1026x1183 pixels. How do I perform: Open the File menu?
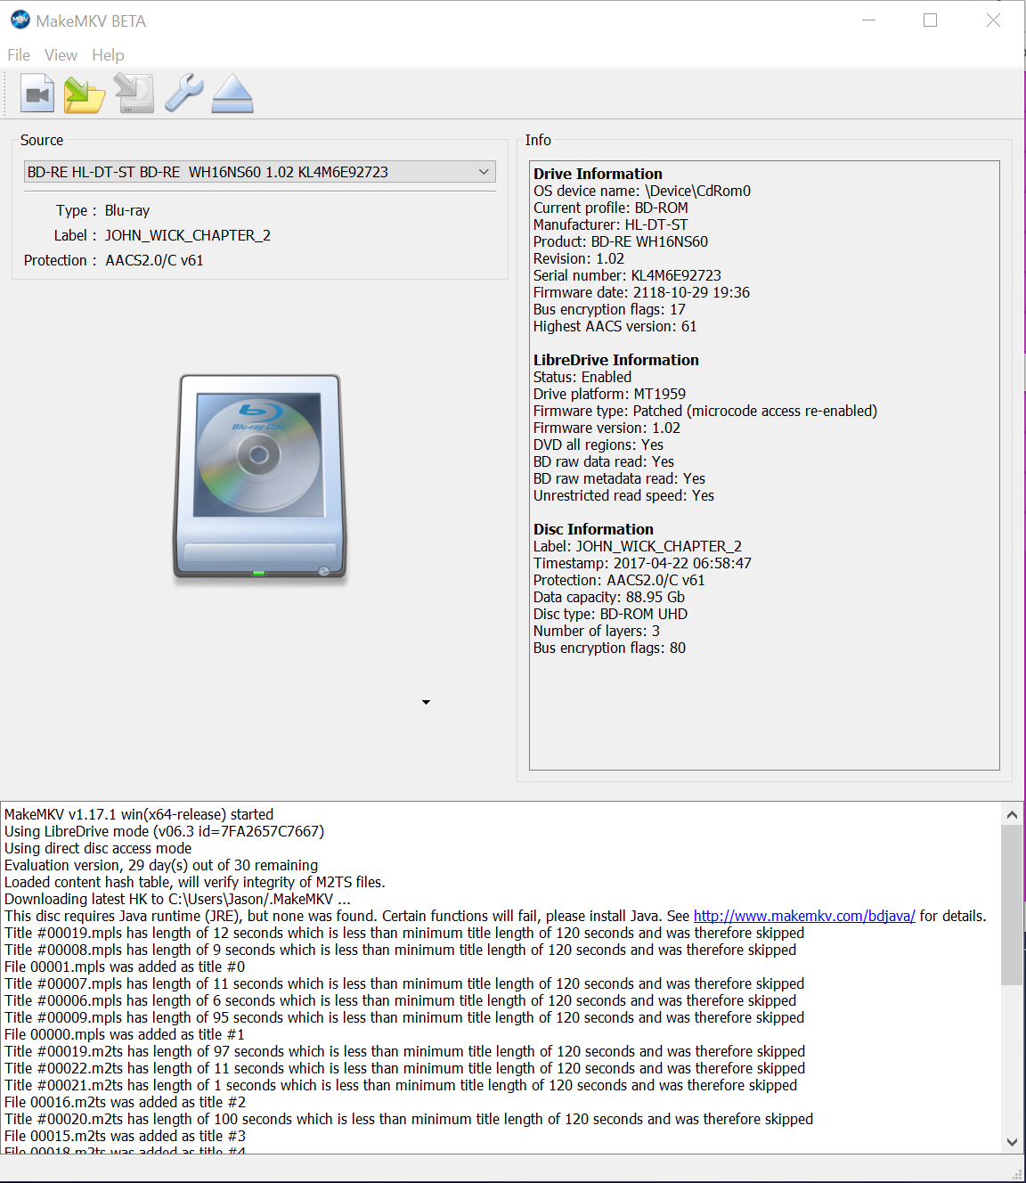pyautogui.click(x=19, y=55)
